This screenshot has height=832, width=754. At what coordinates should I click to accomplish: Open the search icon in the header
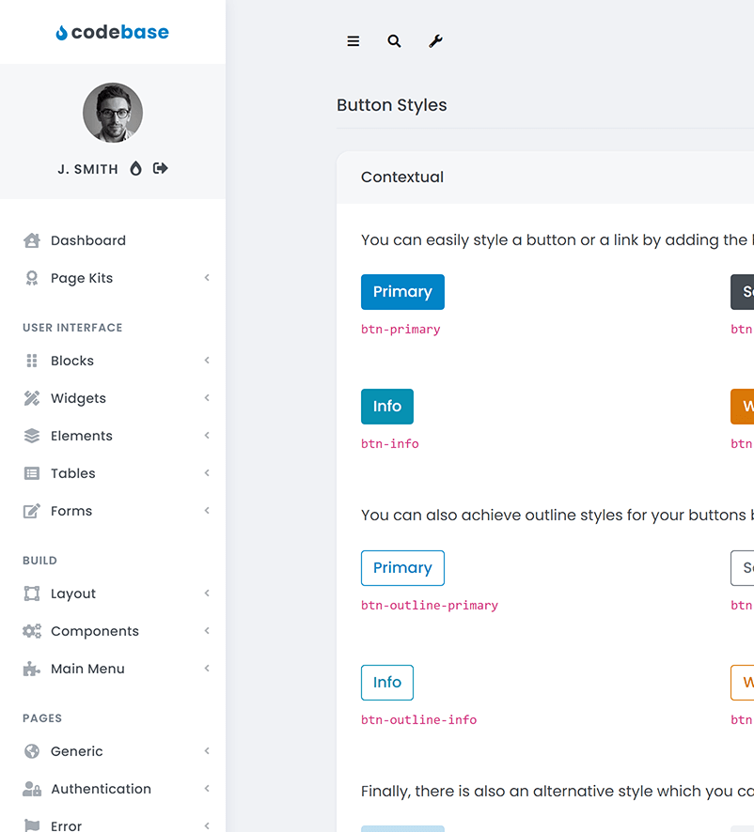point(394,41)
